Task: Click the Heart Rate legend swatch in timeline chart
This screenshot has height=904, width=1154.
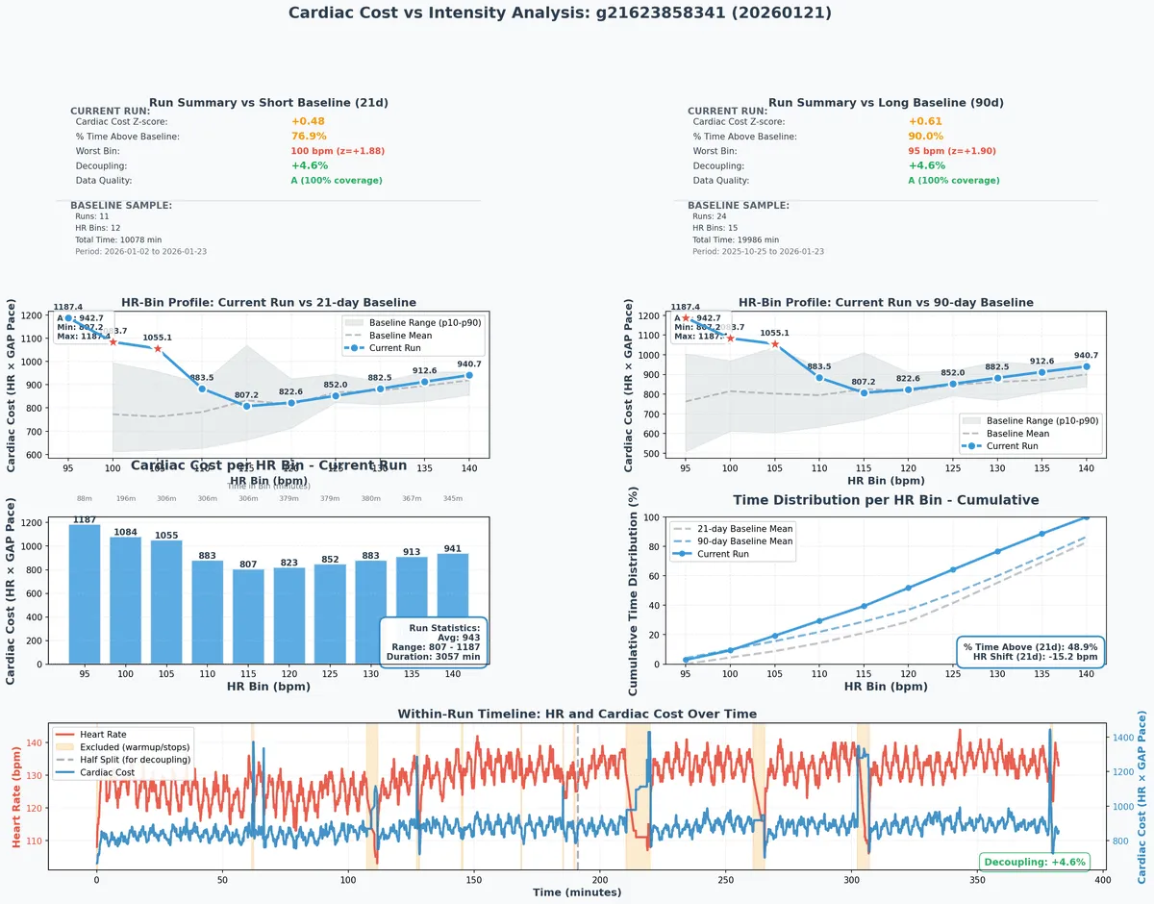Action: pos(64,732)
